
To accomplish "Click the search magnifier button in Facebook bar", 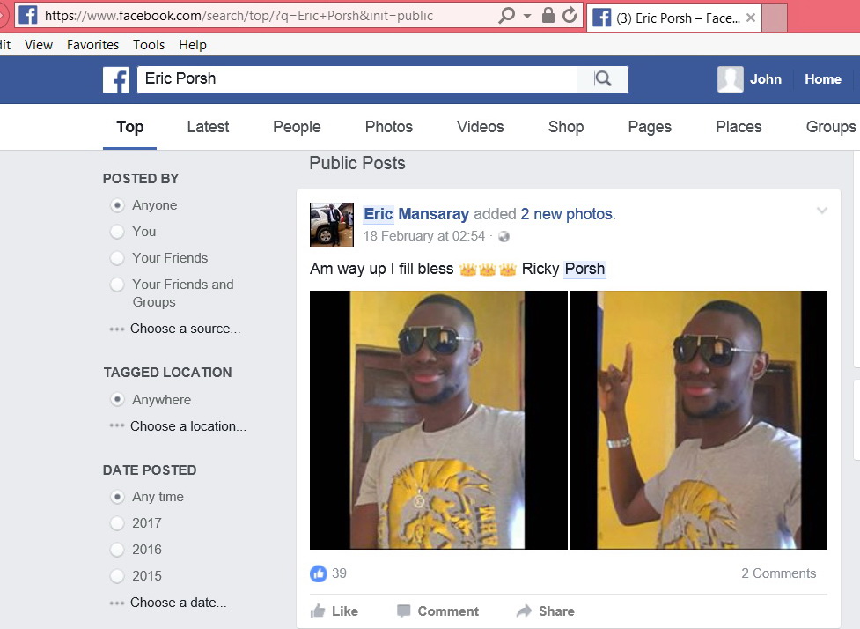I will tap(603, 79).
